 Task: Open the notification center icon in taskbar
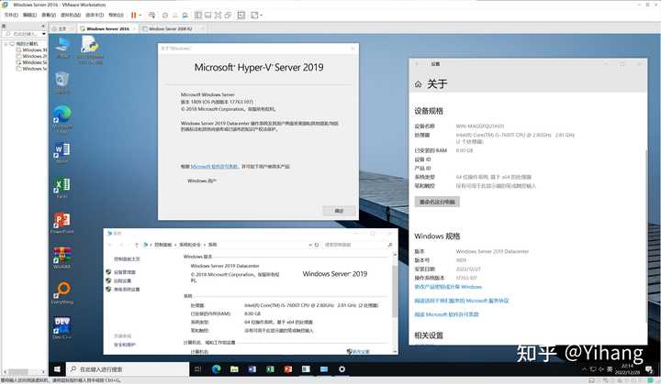pos(650,369)
